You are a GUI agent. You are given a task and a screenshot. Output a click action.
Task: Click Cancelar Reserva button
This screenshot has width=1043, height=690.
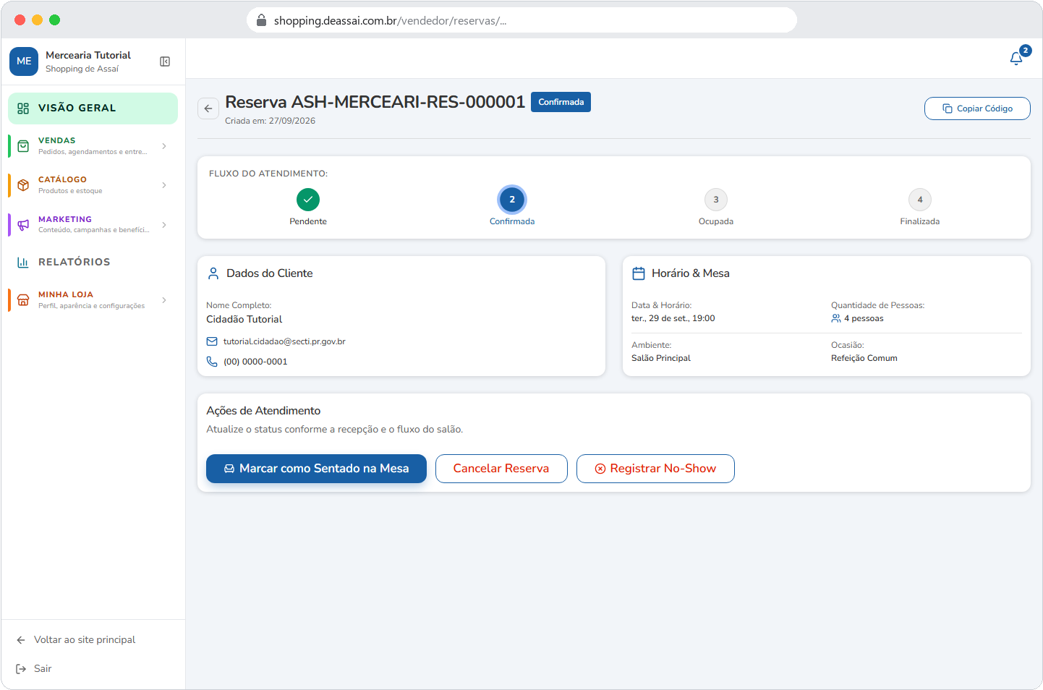(x=501, y=469)
